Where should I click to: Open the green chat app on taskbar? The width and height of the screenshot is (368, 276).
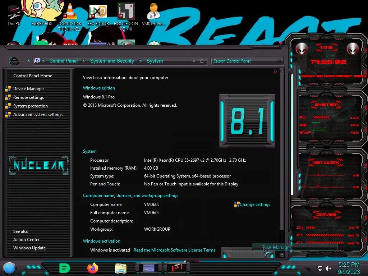click(x=65, y=268)
